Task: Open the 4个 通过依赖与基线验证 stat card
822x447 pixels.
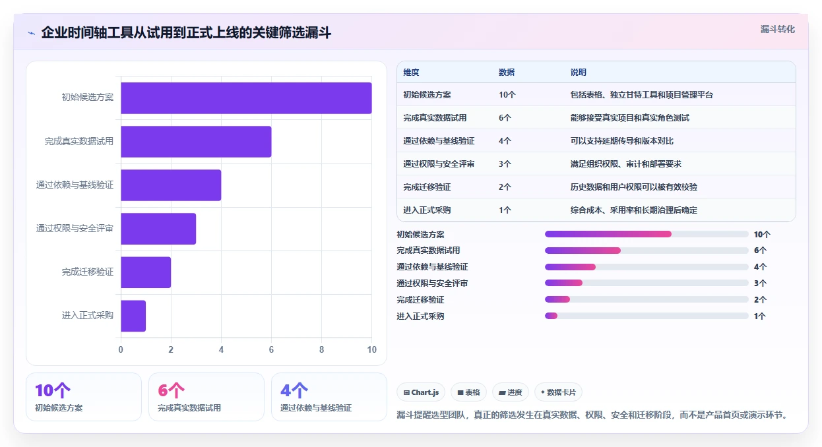Action: pos(329,397)
